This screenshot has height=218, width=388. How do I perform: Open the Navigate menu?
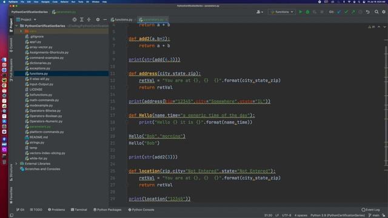[45, 2]
